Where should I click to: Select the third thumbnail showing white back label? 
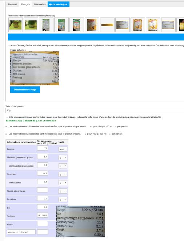pos(46,25)
